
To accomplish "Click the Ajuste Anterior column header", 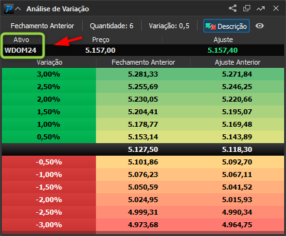I will click(x=238, y=62).
